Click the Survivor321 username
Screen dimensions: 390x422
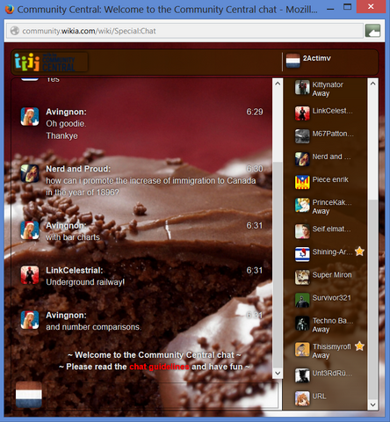(x=331, y=298)
